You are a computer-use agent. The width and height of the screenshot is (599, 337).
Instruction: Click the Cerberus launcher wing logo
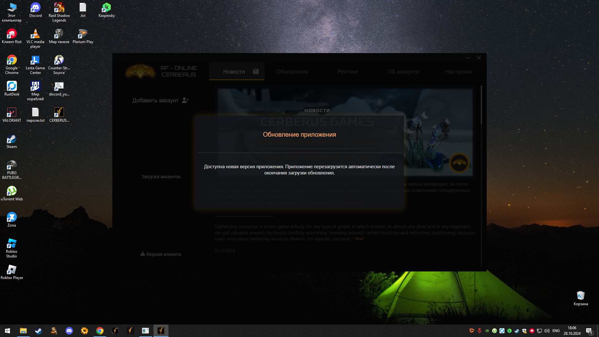pos(140,71)
